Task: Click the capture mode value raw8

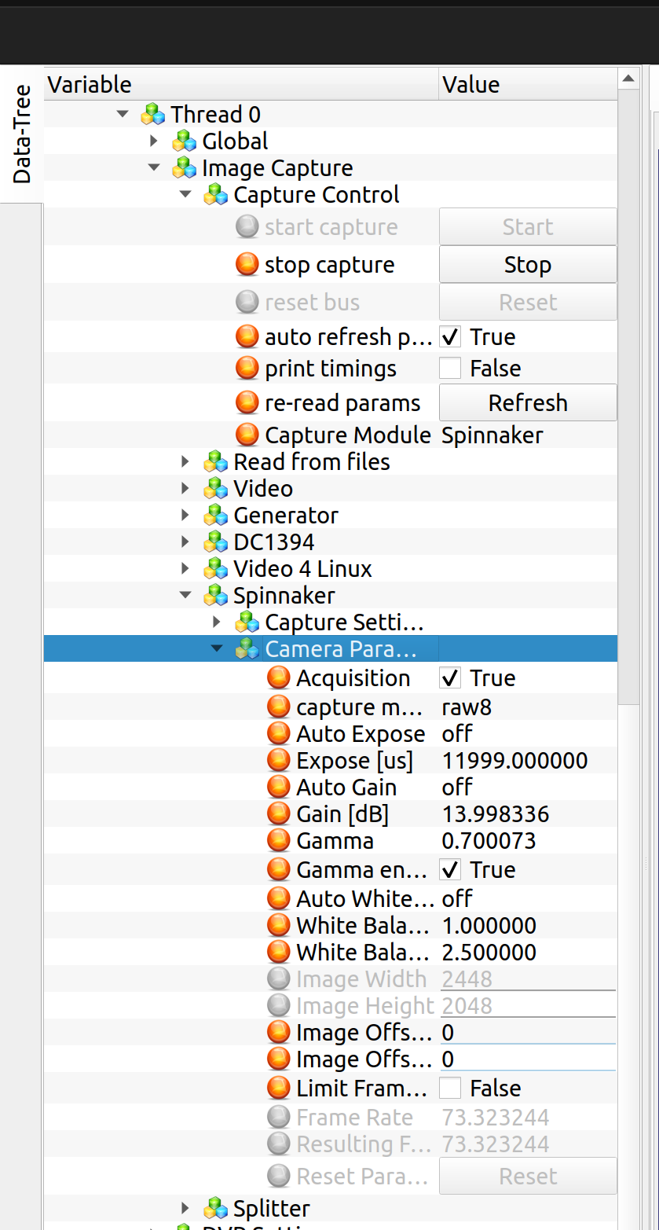Action: pos(467,707)
